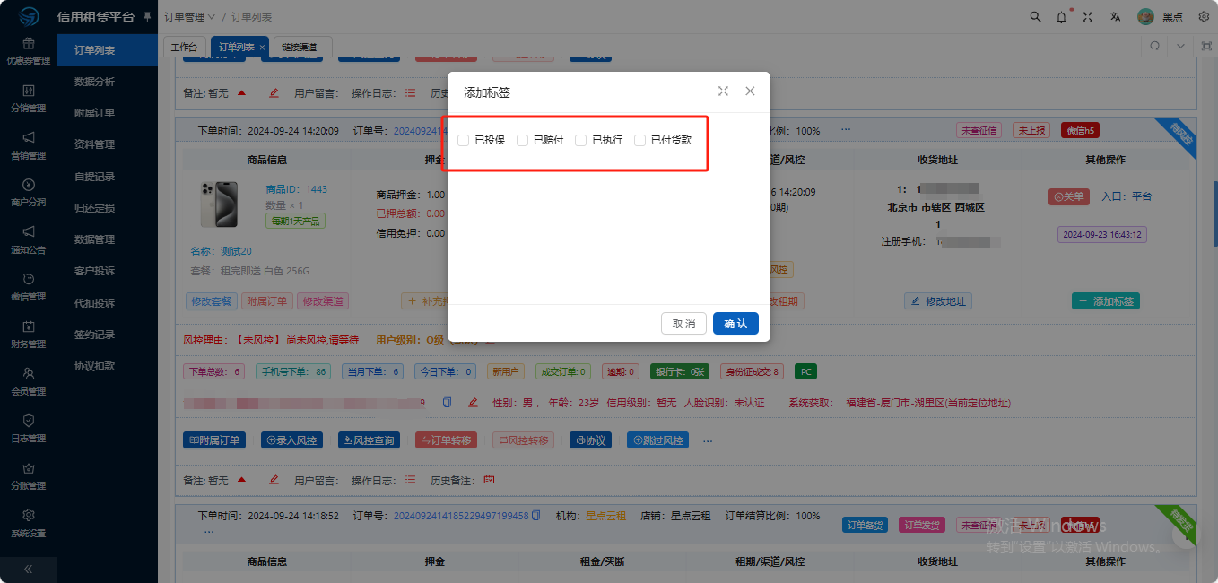This screenshot has width=1218, height=583.
Task: Open the notification bell
Action: [1062, 17]
